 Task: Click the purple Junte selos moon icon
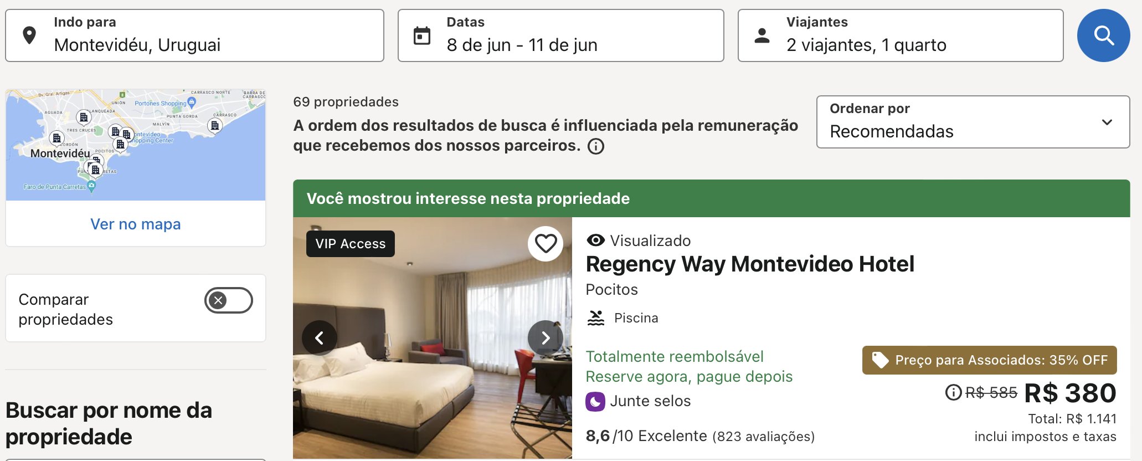tap(595, 401)
